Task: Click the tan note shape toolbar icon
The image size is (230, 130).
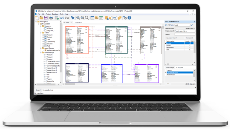Action: [97, 18]
